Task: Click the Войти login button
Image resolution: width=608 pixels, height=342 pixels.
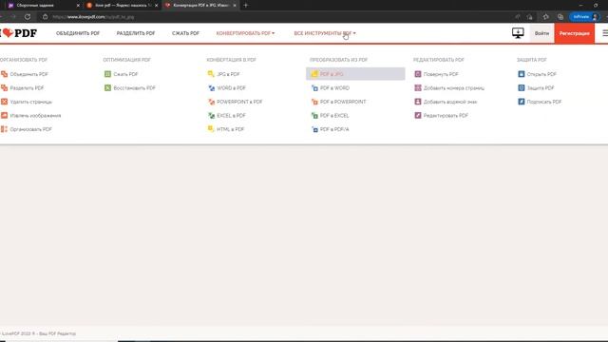Action: click(541, 33)
